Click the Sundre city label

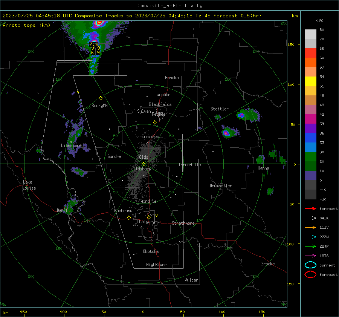[114, 156]
